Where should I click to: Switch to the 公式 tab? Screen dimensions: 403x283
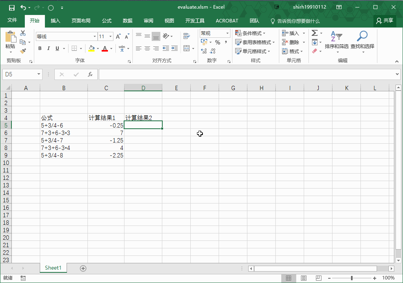pyautogui.click(x=107, y=21)
